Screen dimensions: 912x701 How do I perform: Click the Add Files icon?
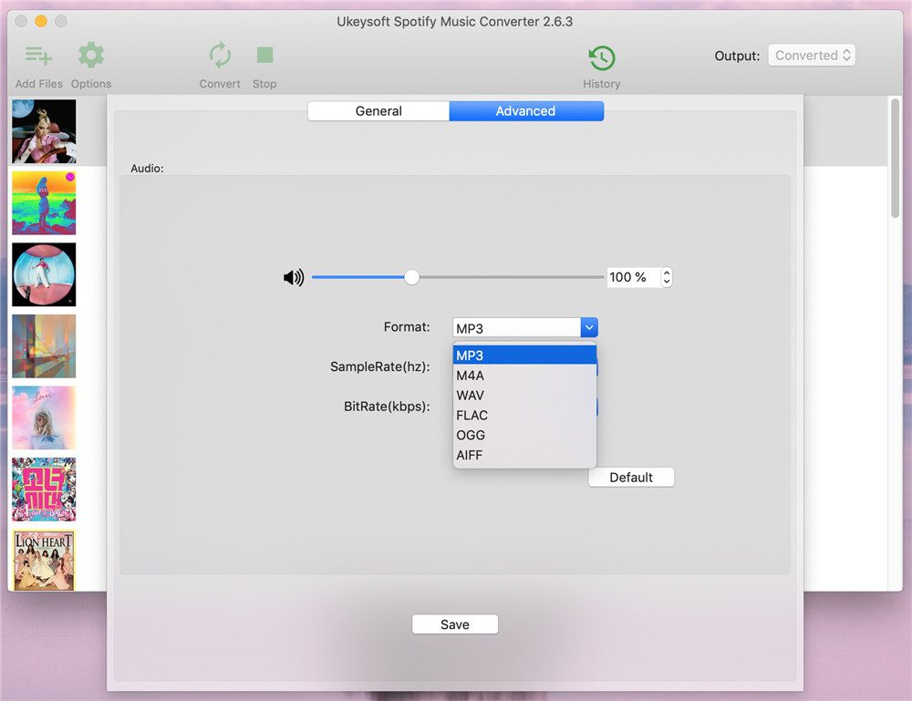(x=38, y=56)
